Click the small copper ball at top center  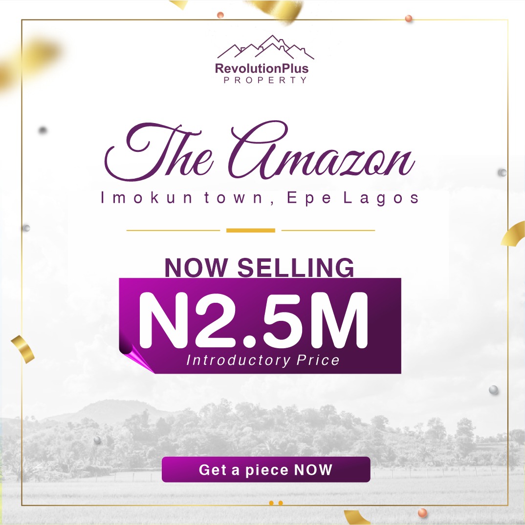click(x=220, y=15)
